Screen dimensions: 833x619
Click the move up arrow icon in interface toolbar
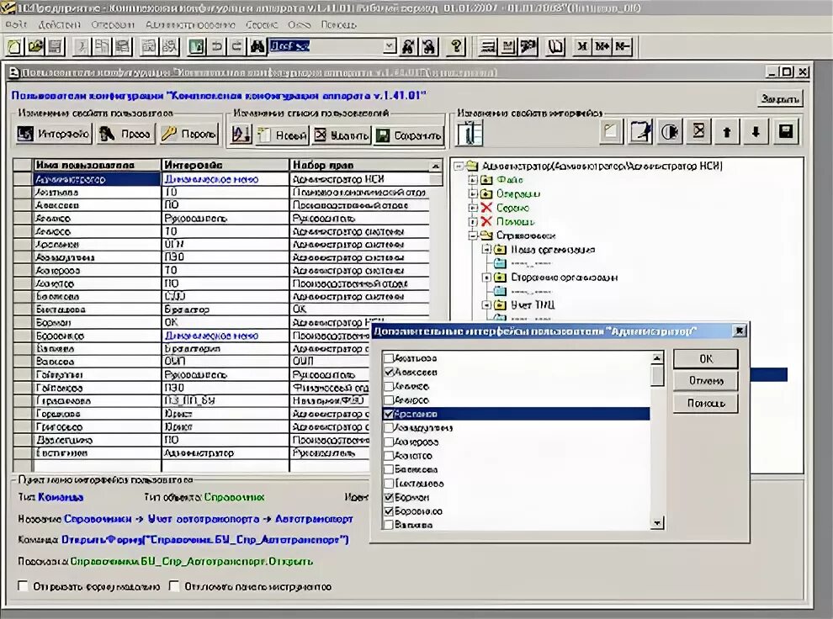[727, 132]
